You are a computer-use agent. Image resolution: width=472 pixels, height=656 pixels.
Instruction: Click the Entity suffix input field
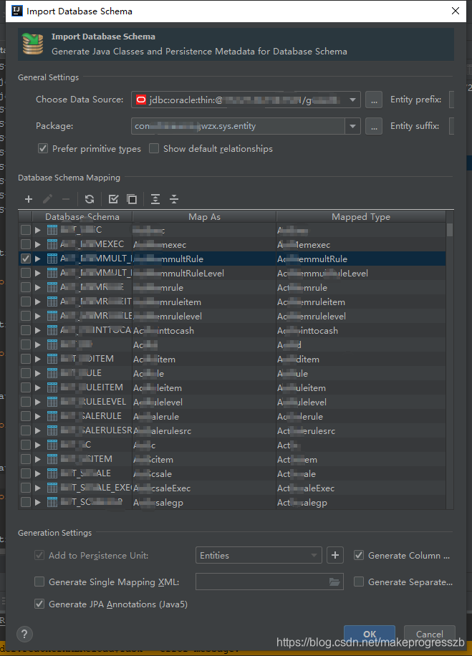[451, 126]
